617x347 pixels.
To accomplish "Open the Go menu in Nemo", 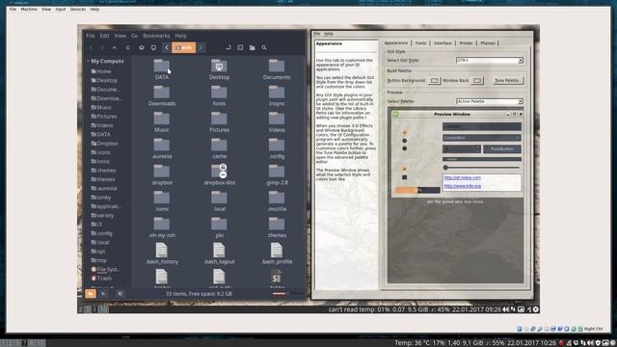I will point(135,36).
